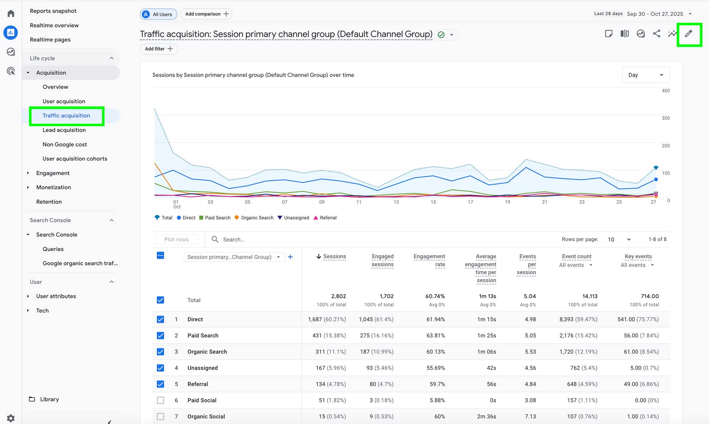Open the Day granularity dropdown
The width and height of the screenshot is (709, 424).
click(x=646, y=74)
